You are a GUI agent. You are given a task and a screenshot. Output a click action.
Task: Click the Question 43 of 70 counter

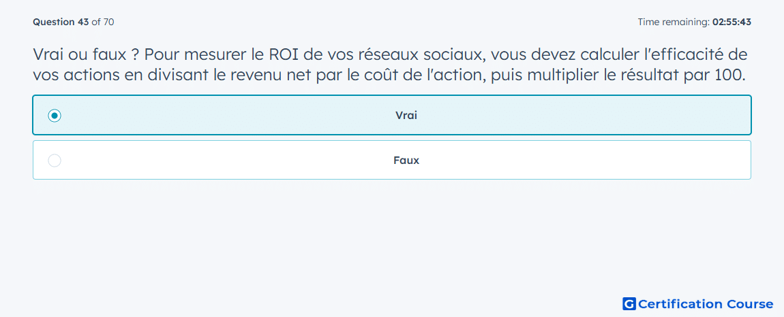click(74, 22)
